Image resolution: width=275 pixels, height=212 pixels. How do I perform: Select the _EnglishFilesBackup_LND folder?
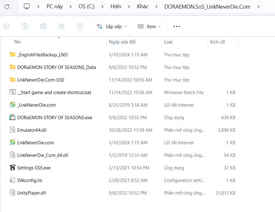[x=42, y=55]
